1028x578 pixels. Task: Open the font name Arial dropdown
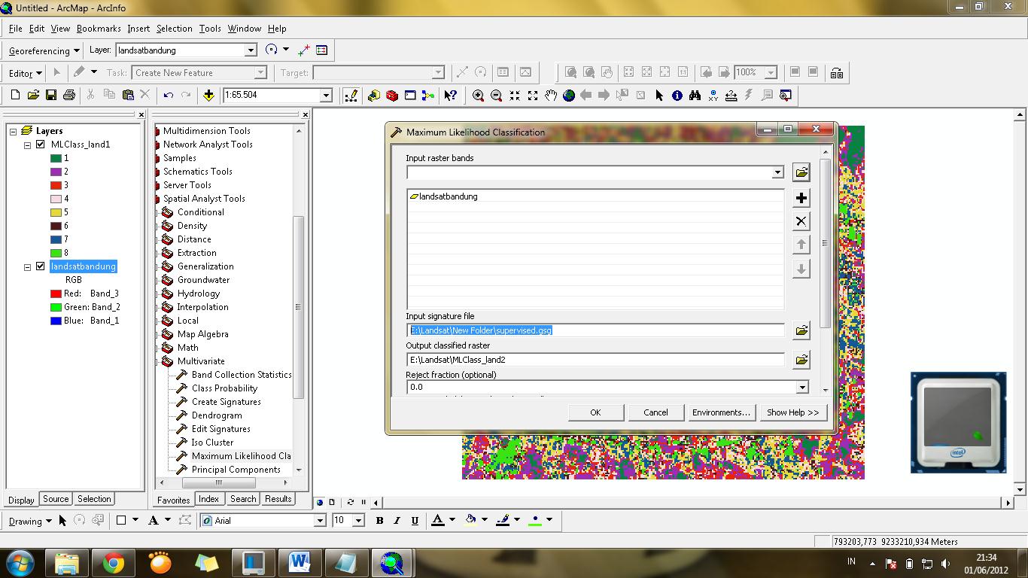point(320,520)
